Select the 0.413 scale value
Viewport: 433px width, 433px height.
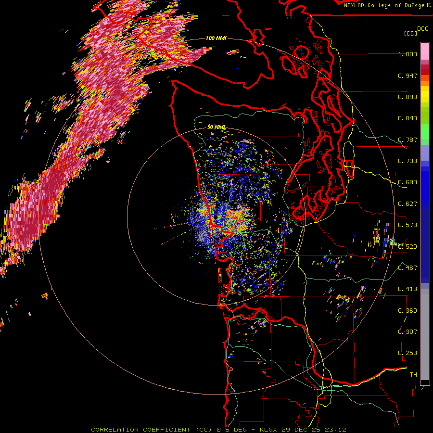click(x=408, y=289)
